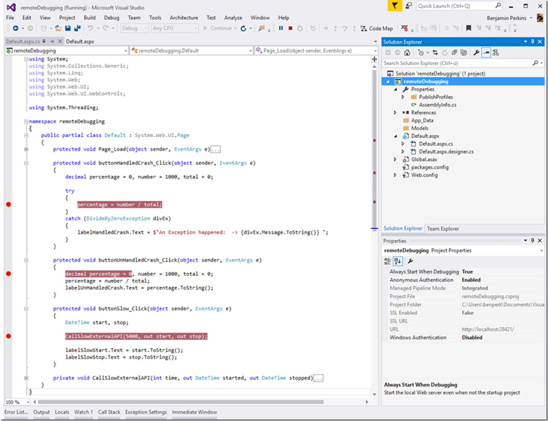Collapse the Default.aspx tree node
Image resolution: width=548 pixels, height=421 pixels.
pyautogui.click(x=395, y=136)
